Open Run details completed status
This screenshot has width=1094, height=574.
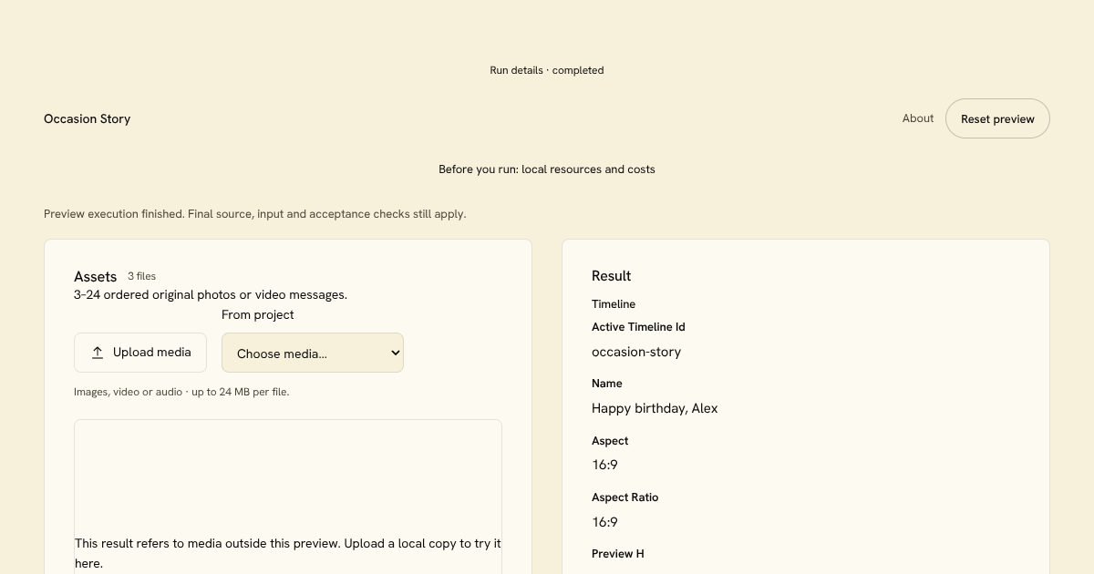coord(547,70)
